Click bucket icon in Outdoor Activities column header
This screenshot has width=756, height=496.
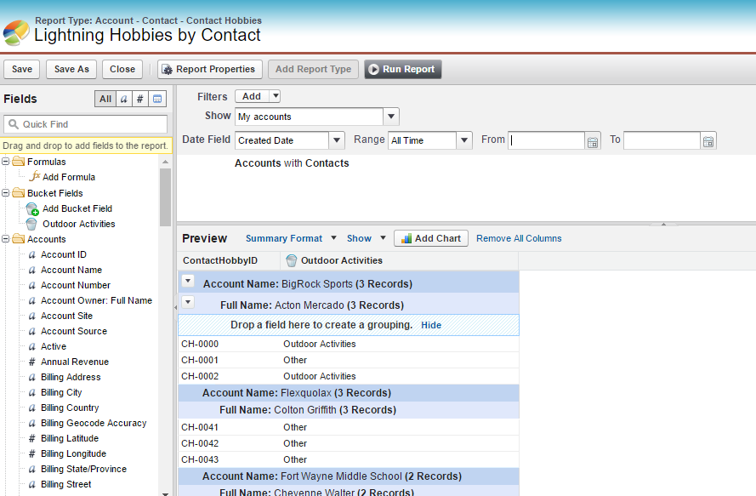(x=291, y=260)
